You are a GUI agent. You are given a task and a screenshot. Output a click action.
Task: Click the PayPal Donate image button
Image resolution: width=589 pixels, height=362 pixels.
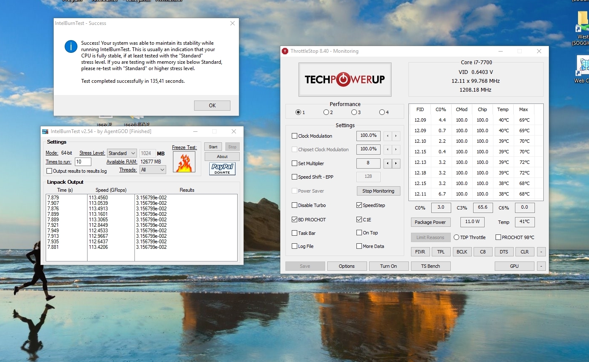tap(222, 169)
